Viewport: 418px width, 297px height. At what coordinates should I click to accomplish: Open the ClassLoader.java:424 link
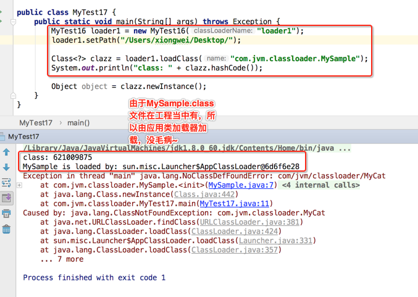point(235,232)
